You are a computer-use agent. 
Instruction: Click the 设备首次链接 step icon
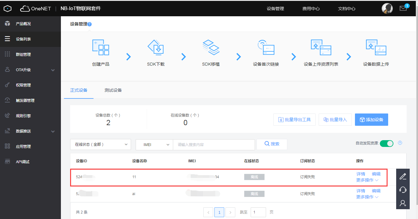tap(266, 47)
